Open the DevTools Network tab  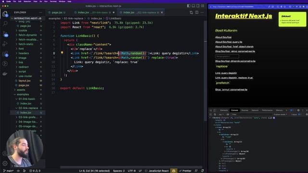click(x=255, y=110)
